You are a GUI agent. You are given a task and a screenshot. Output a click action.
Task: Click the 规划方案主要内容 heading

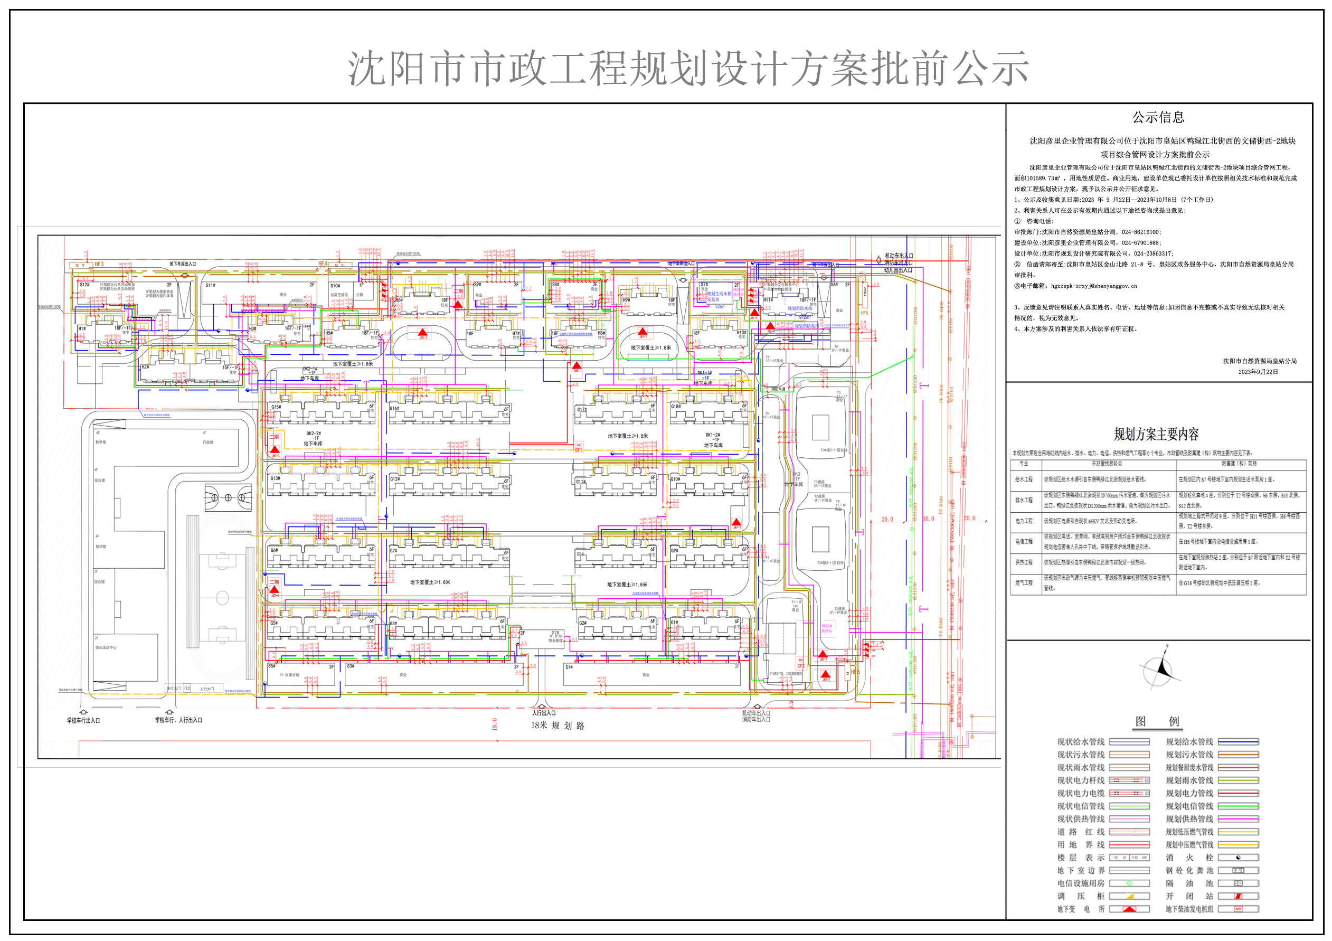click(1156, 434)
